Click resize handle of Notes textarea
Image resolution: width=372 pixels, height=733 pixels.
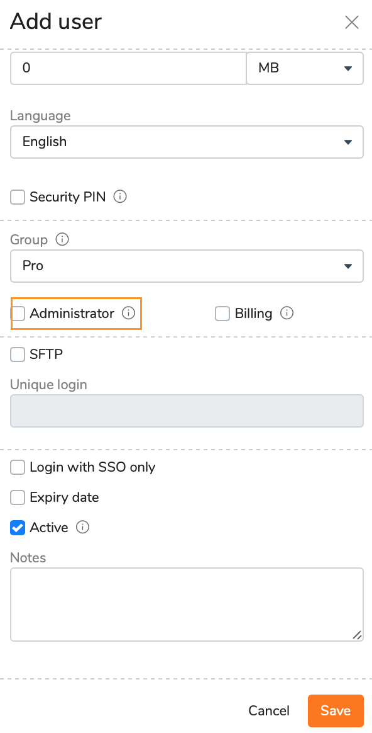(357, 635)
